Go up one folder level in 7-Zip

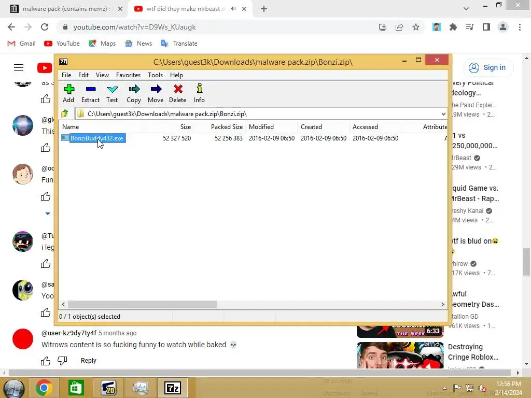tap(65, 113)
